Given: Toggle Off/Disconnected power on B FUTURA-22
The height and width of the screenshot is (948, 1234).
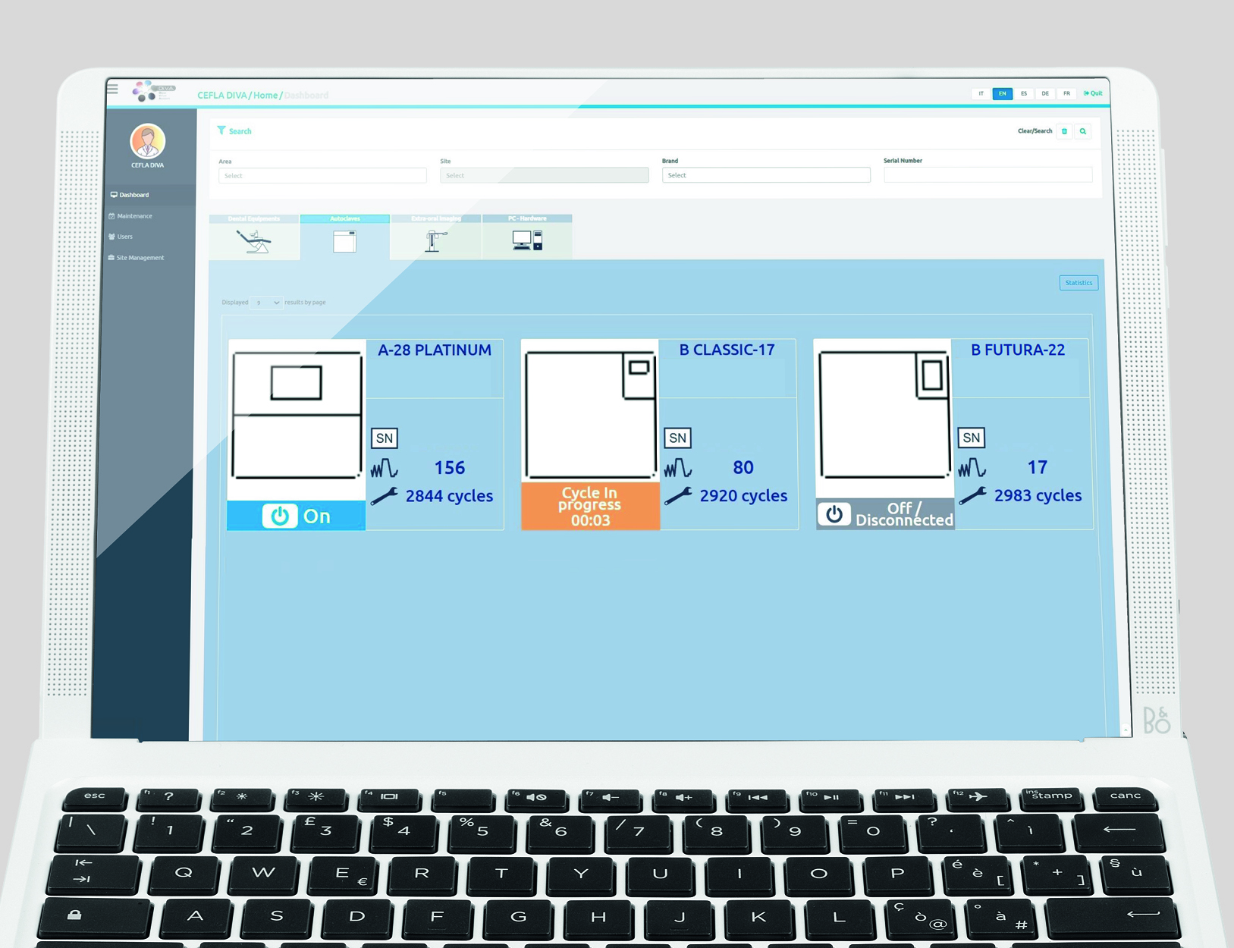Looking at the screenshot, I should tap(834, 514).
